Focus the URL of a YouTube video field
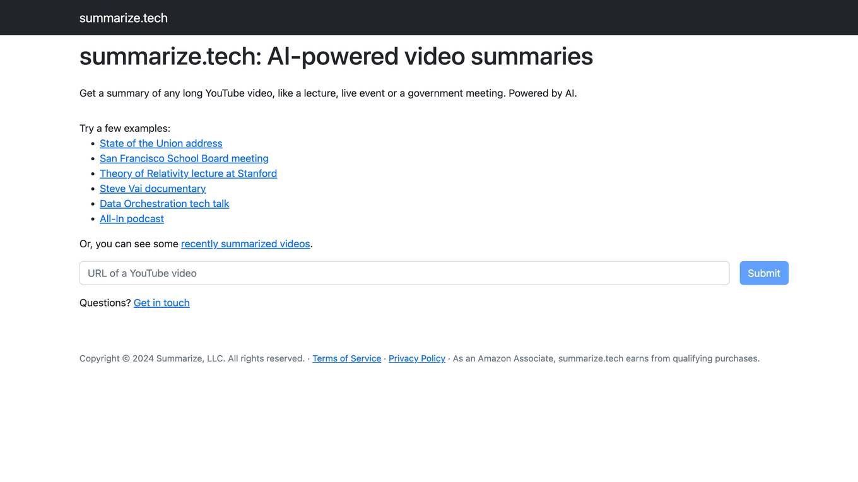858x482 pixels. click(x=404, y=273)
